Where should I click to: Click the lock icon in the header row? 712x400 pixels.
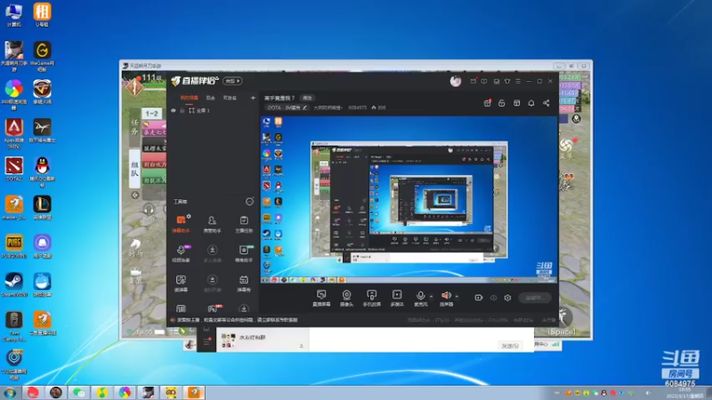tap(502, 103)
